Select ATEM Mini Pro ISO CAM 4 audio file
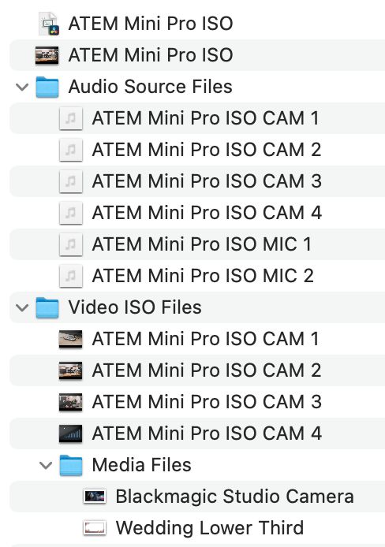Image resolution: width=385 pixels, height=547 pixels. pos(197,213)
